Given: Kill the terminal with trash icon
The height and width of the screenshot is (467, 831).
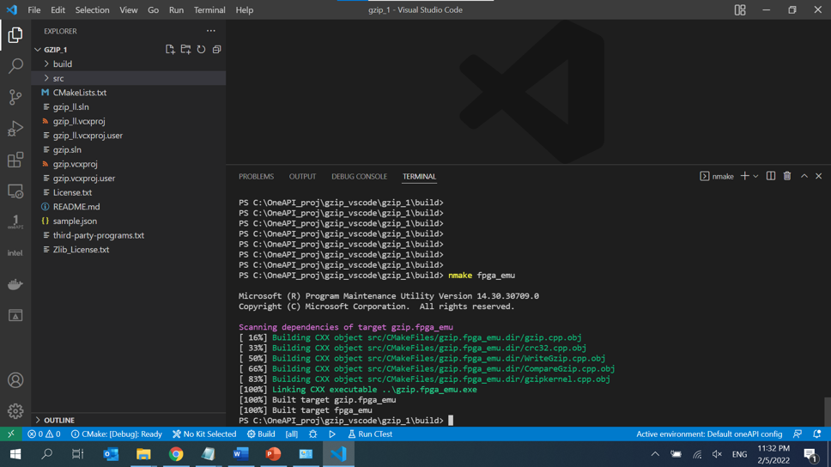Looking at the screenshot, I should point(787,176).
